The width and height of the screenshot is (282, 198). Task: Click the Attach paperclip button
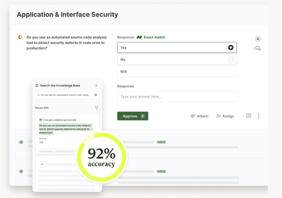199,116
